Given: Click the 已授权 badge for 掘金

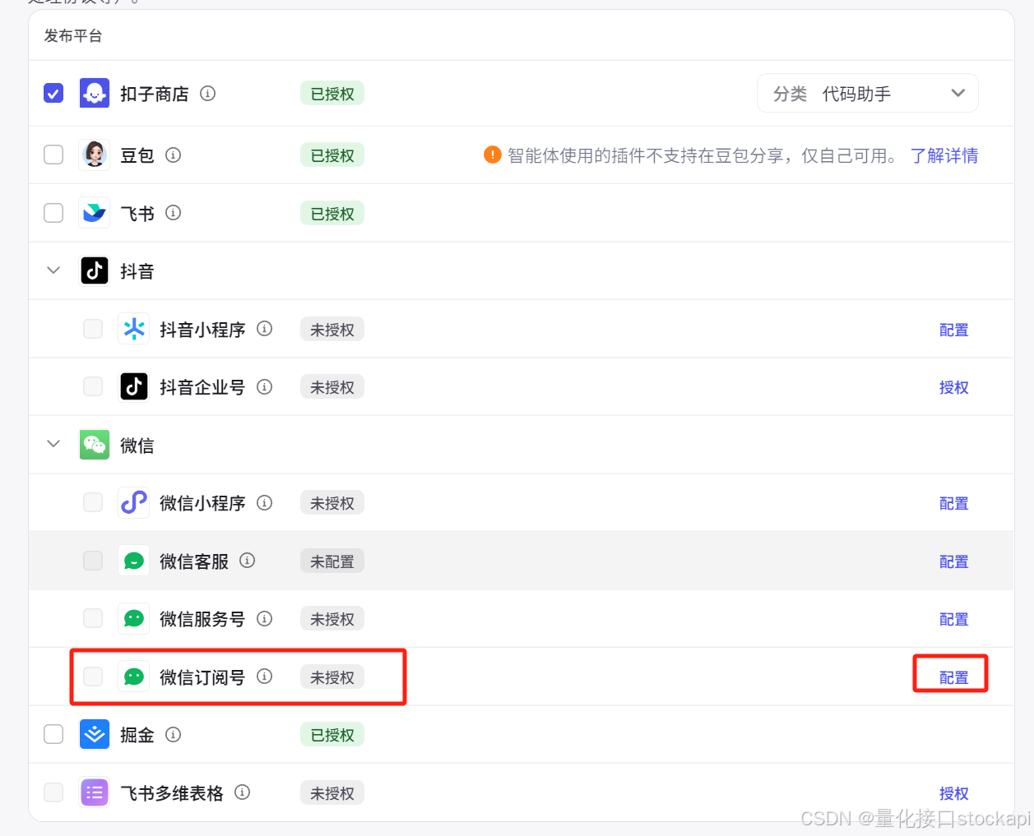Looking at the screenshot, I should [332, 735].
